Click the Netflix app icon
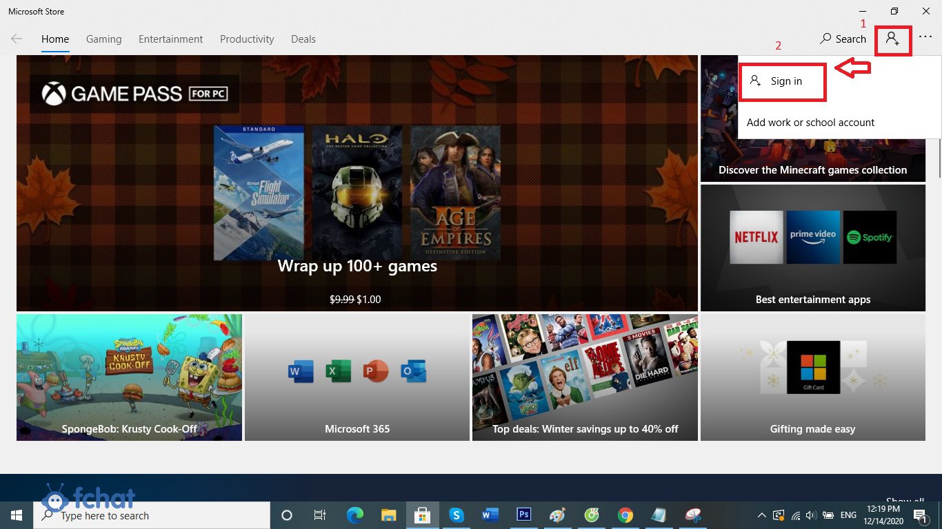The image size is (942, 529). pos(756,237)
